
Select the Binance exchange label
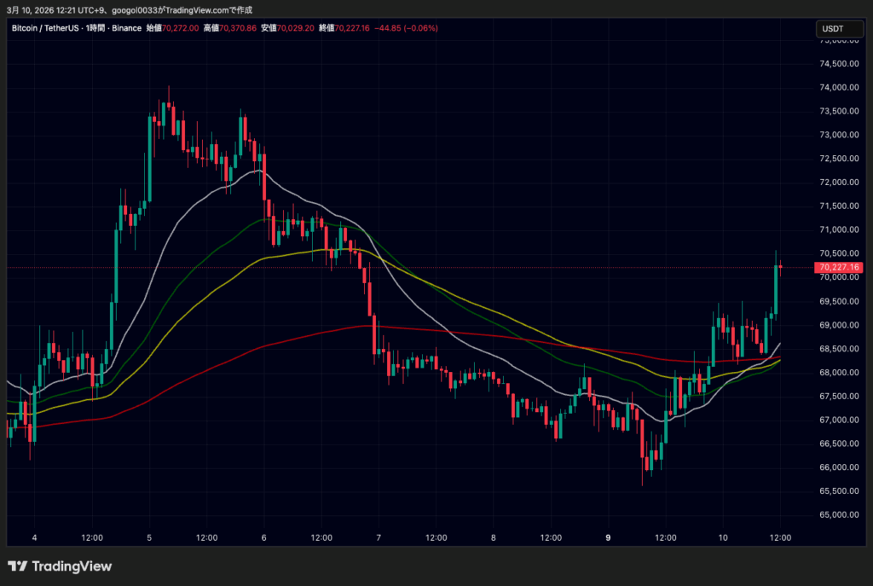(126, 27)
